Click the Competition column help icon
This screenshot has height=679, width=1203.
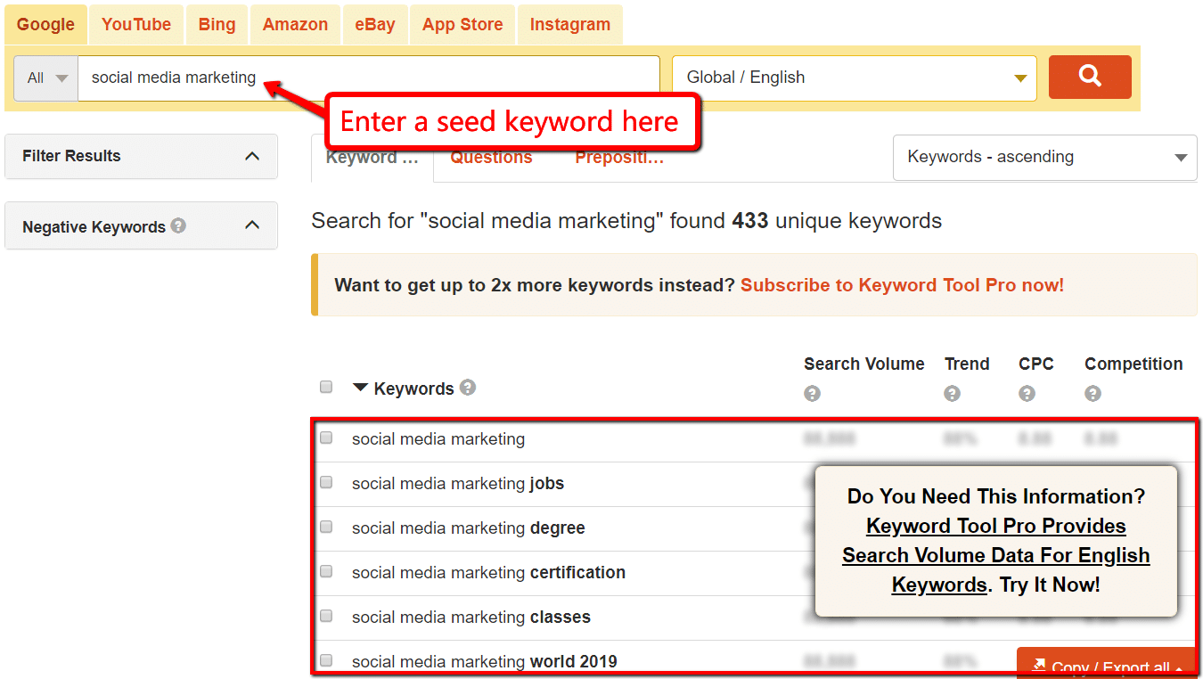point(1093,393)
